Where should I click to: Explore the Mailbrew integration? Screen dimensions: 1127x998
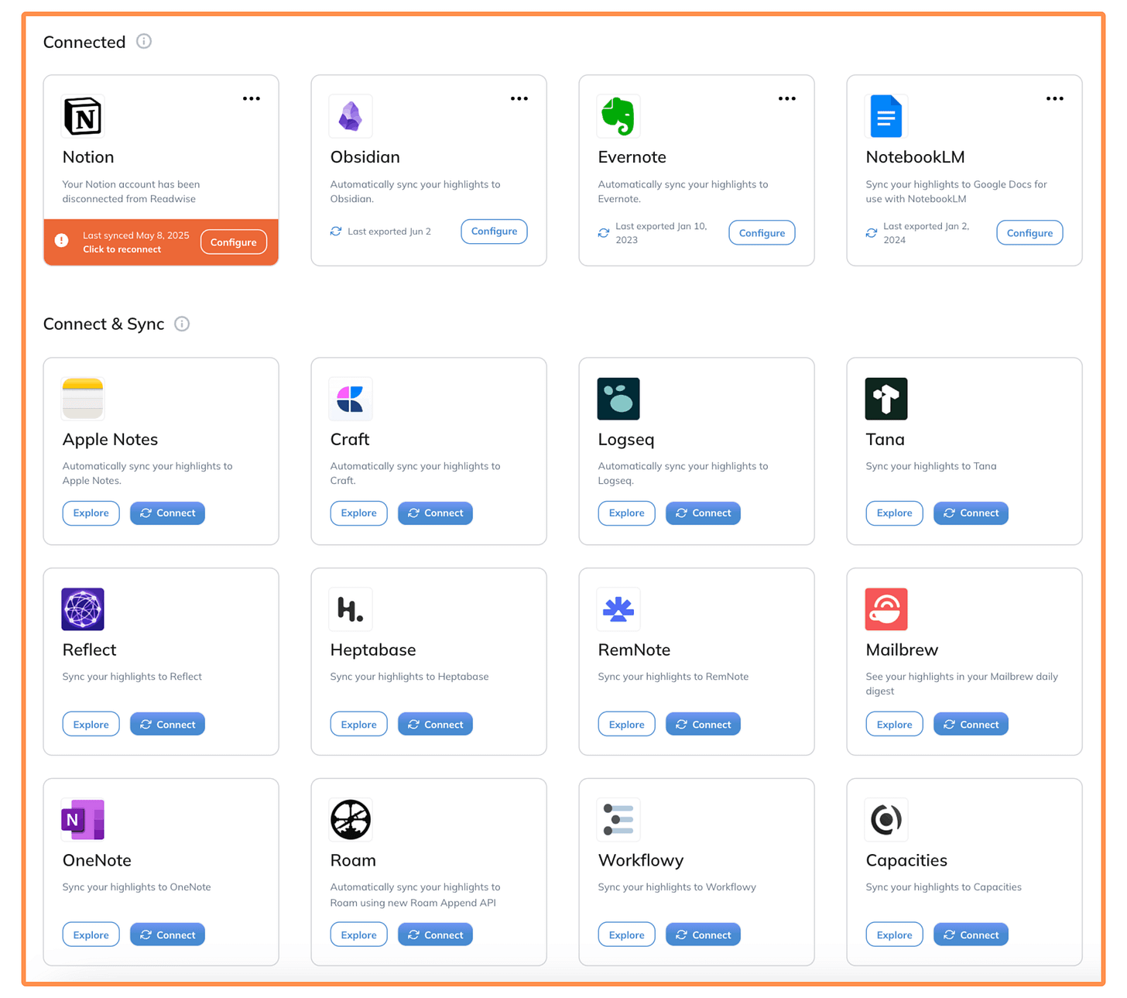pos(895,724)
